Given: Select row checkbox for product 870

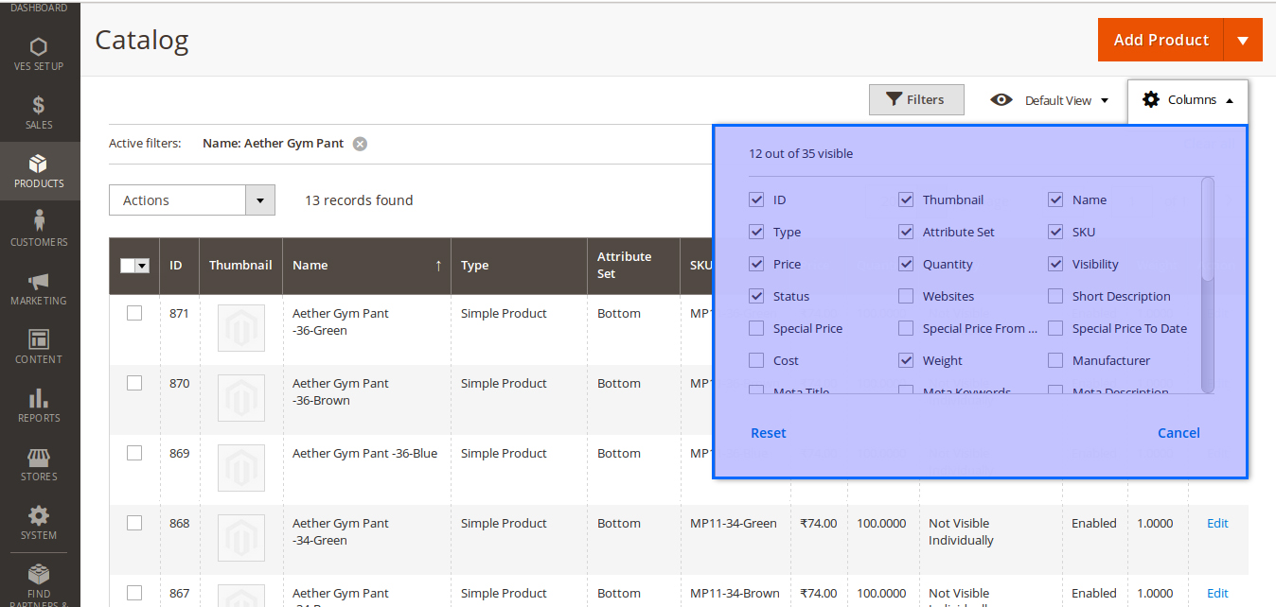Looking at the screenshot, I should pos(134,383).
